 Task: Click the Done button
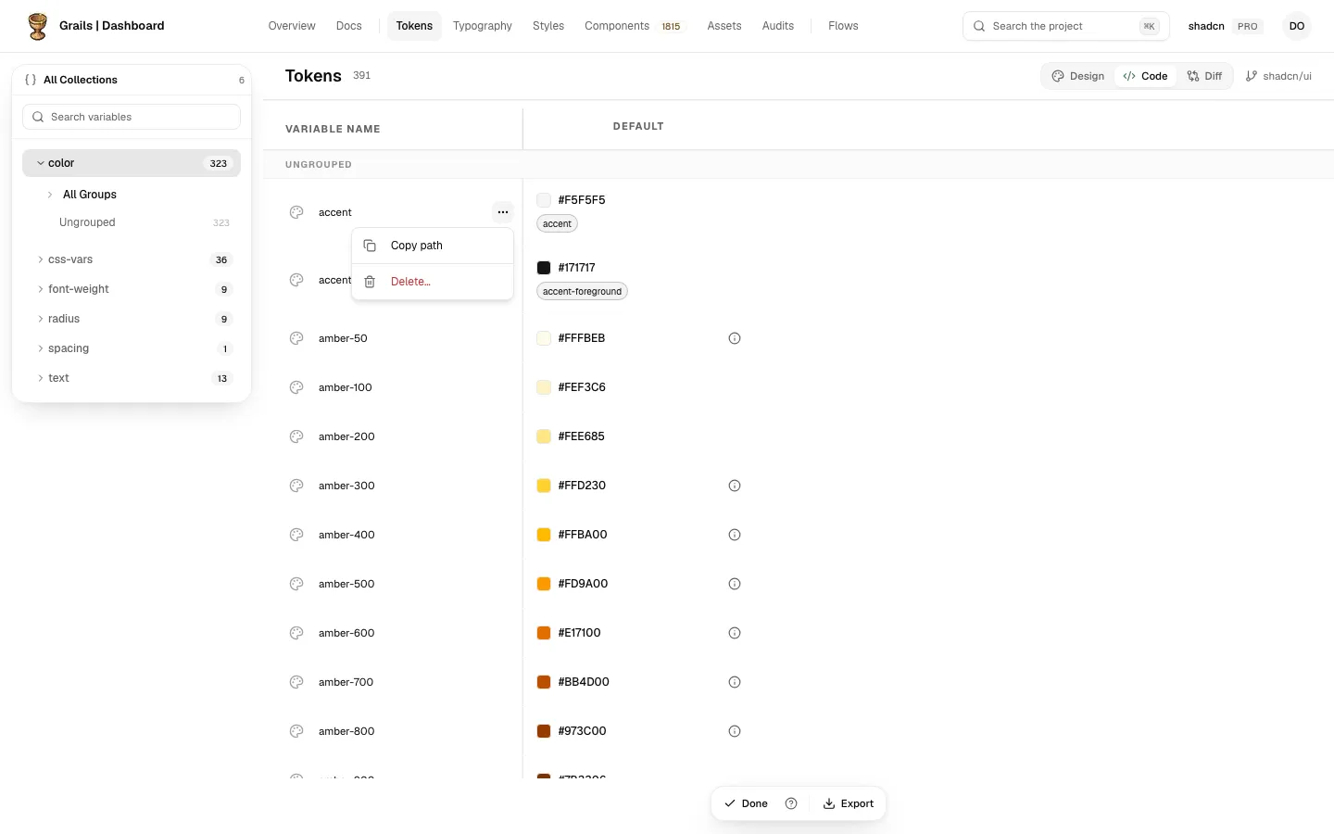coord(746,803)
